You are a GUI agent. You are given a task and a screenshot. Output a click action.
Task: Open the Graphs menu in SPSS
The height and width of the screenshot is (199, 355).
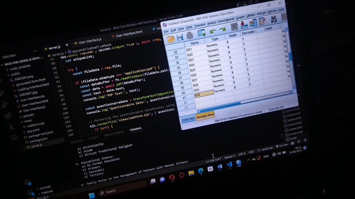(x=240, y=17)
